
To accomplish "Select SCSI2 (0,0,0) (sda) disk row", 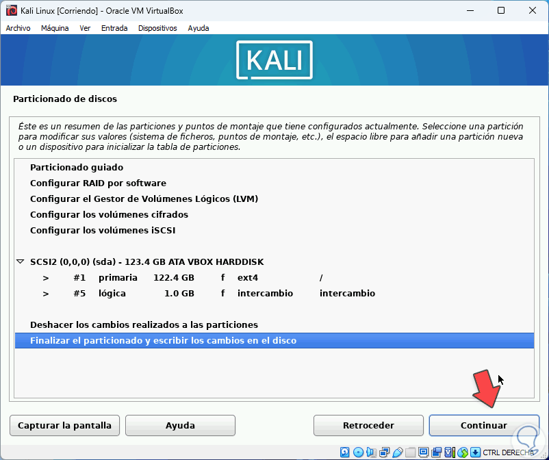I will click(x=274, y=262).
